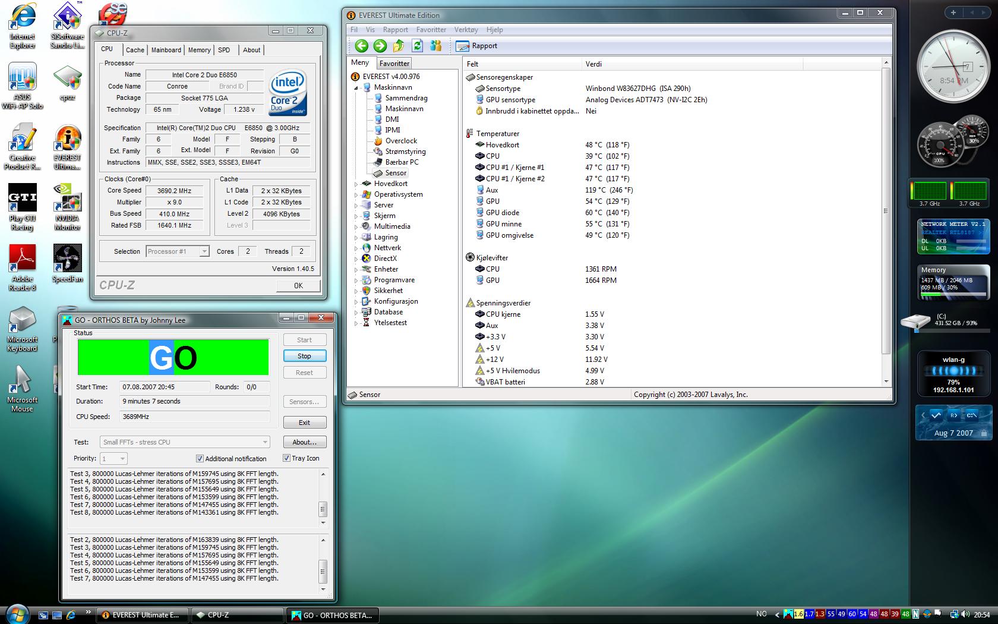Switch to the Memory tab in CPU-Z
This screenshot has width=998, height=624.
coord(199,50)
